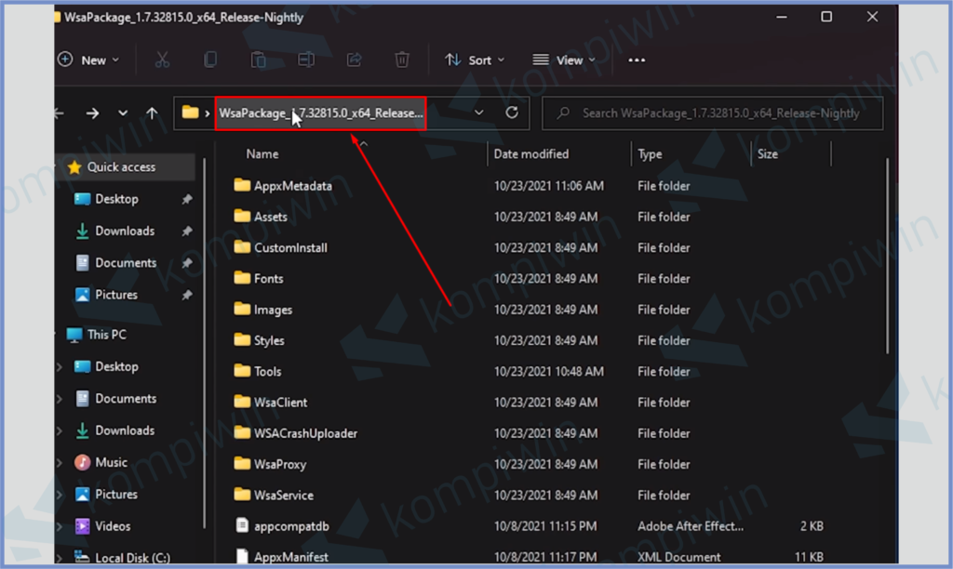The height and width of the screenshot is (569, 953).
Task: Select Quick access in sidebar
Action: coord(121,167)
